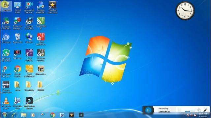Open Action Center flag in system tray
The image size is (211, 118).
coord(188,115)
